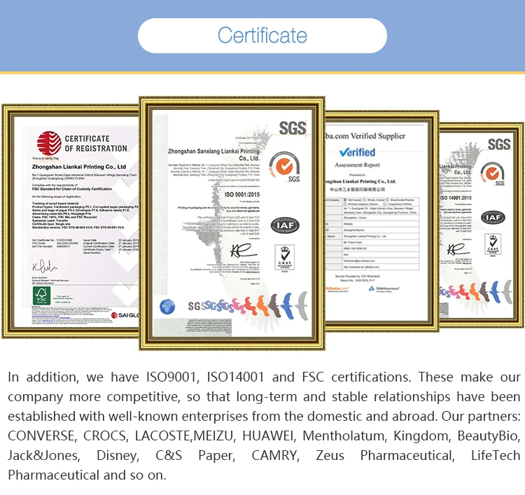The image size is (525, 495).
Task: Click "ISO9001" in the description paragraph
Action: pos(173,377)
